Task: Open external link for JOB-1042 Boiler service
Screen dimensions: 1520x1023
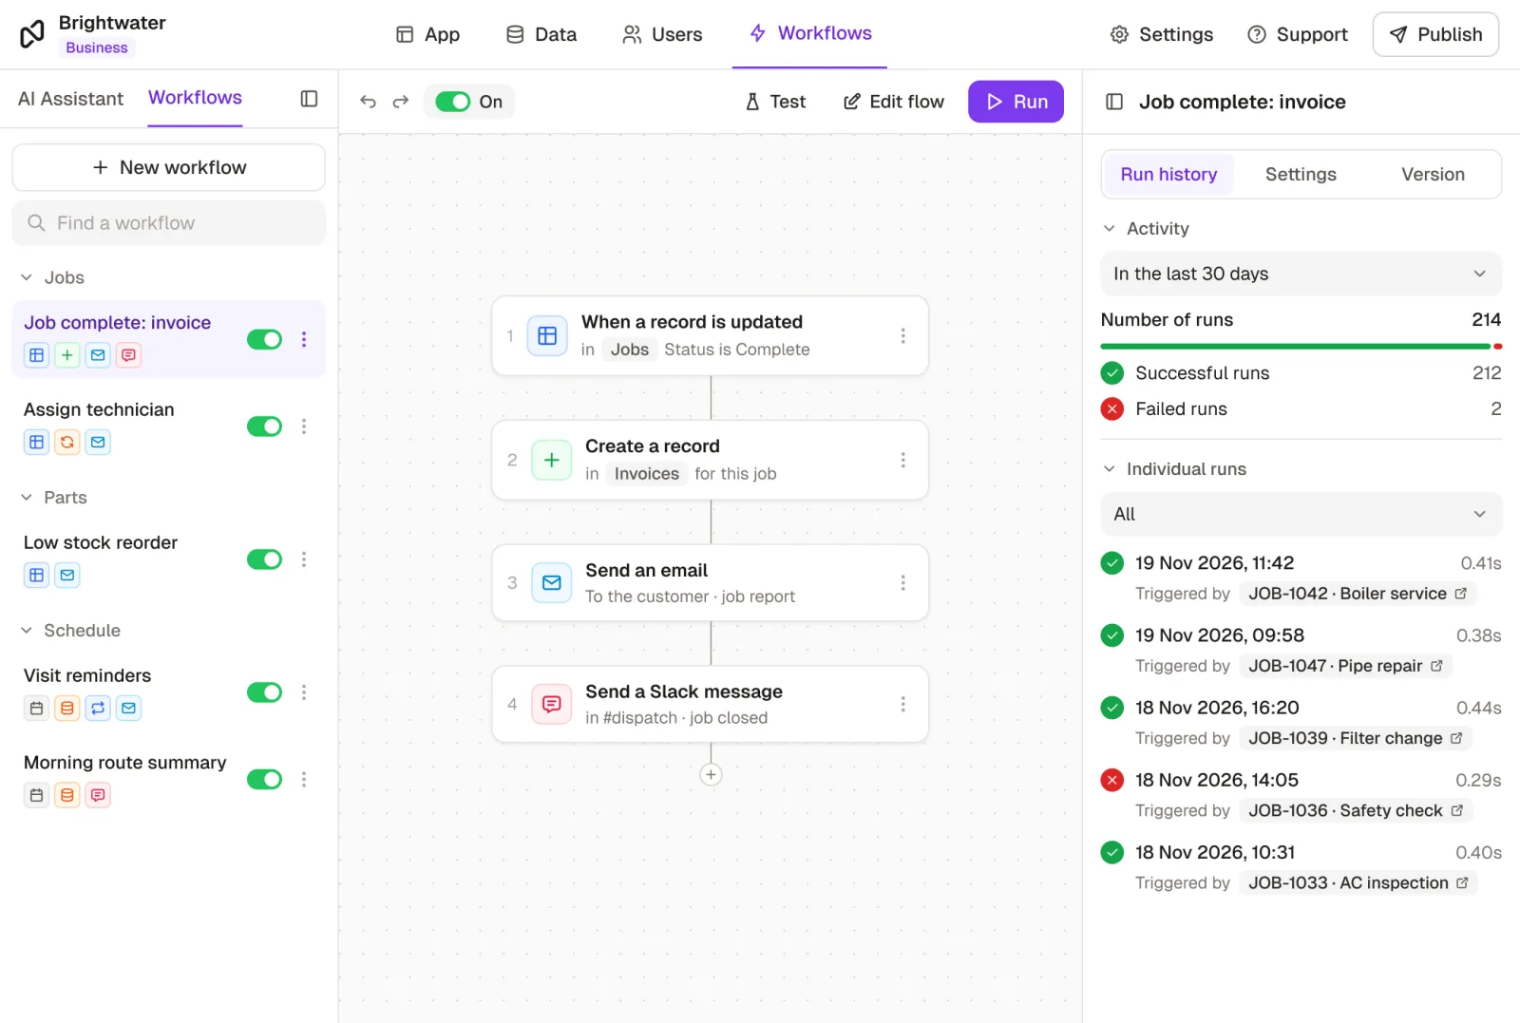Action: pyautogui.click(x=1460, y=594)
